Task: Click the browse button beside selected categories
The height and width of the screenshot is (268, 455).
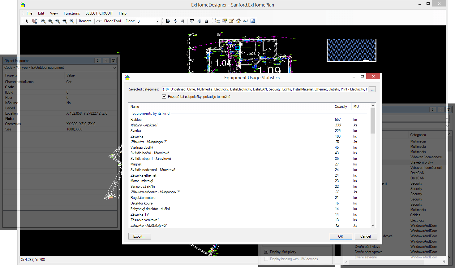Action: click(372, 89)
